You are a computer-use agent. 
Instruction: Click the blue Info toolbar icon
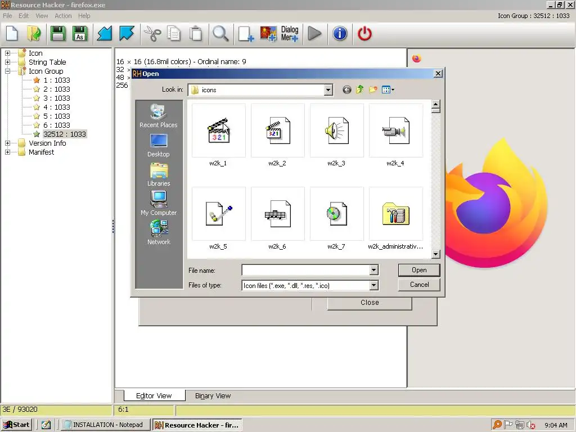point(340,33)
